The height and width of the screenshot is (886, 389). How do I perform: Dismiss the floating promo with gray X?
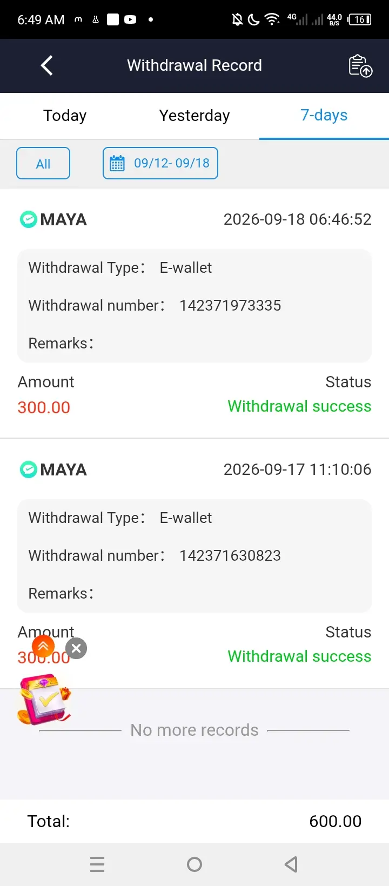click(x=77, y=648)
